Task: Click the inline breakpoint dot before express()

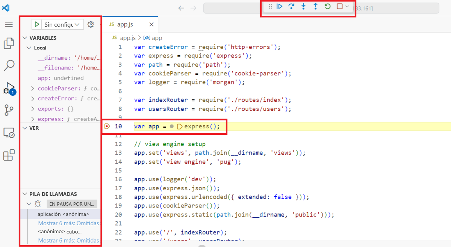Action: (x=172, y=127)
